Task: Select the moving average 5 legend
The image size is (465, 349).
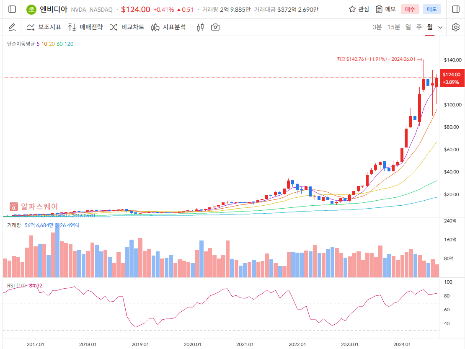Action: 38,44
